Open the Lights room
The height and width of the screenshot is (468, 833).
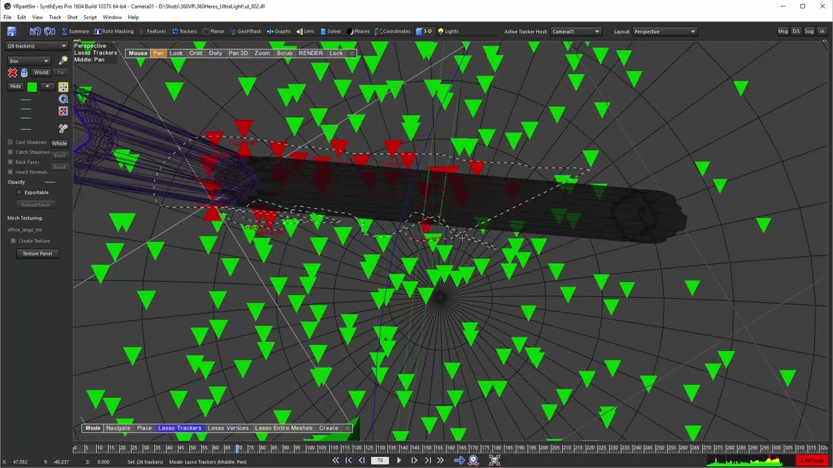(448, 31)
